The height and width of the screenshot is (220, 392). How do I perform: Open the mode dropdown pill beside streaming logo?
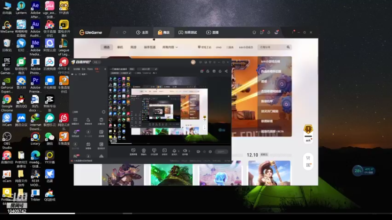pos(97,62)
